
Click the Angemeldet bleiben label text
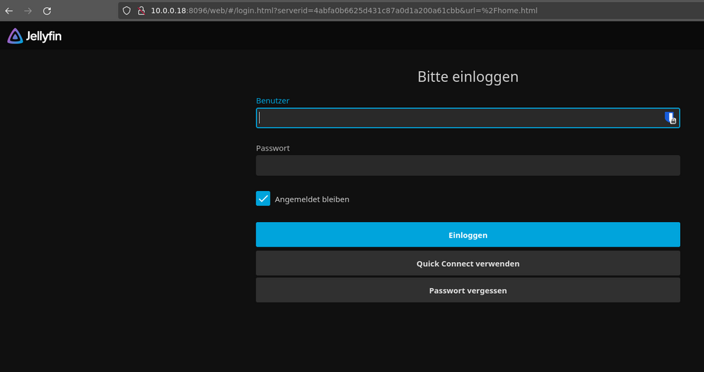click(x=312, y=199)
